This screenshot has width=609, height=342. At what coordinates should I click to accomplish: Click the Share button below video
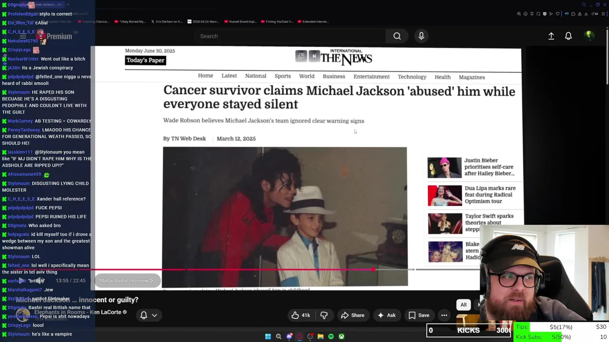click(x=353, y=315)
